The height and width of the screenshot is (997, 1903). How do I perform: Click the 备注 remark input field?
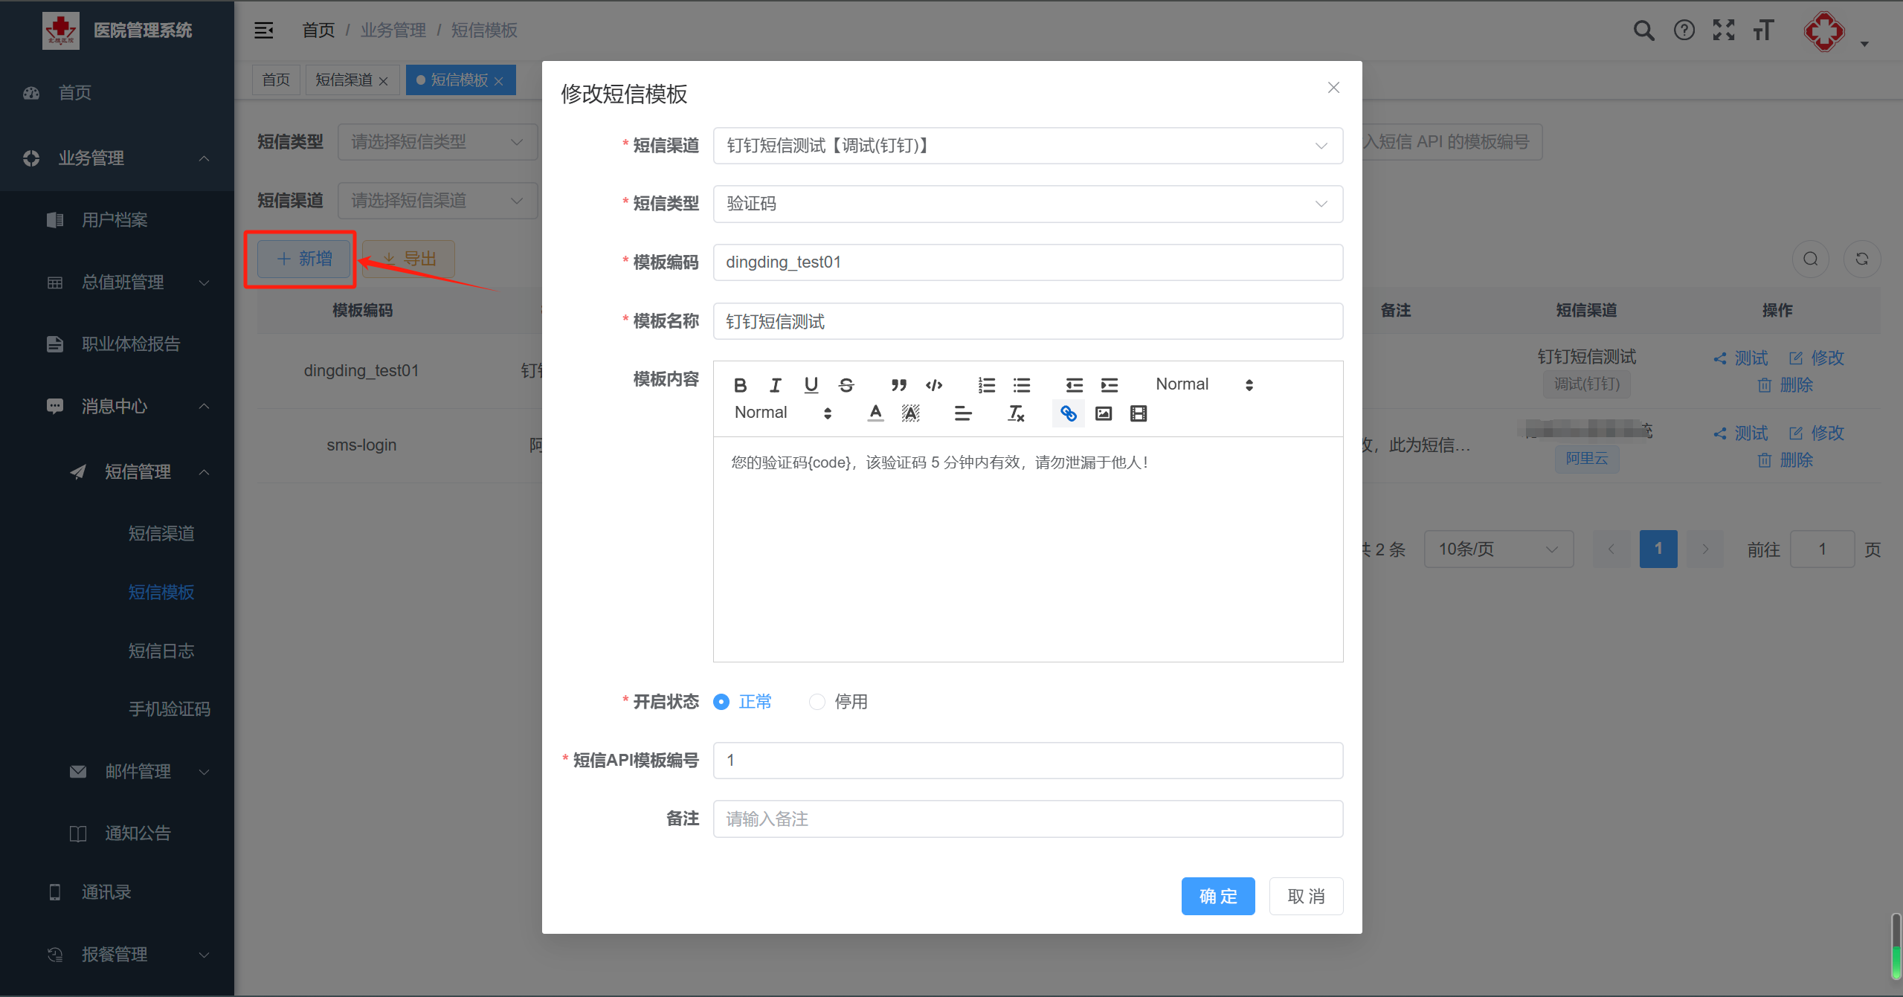click(1027, 819)
